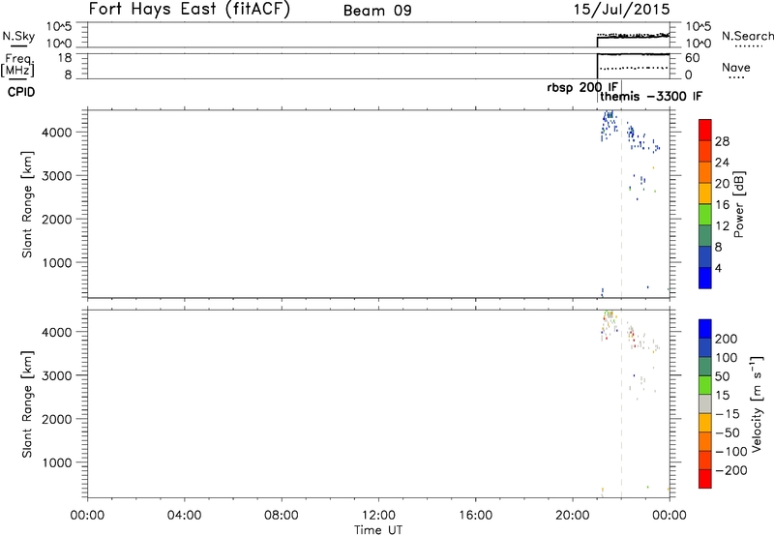Click the '12:00' time axis label
The image size is (774, 536).
(x=378, y=516)
